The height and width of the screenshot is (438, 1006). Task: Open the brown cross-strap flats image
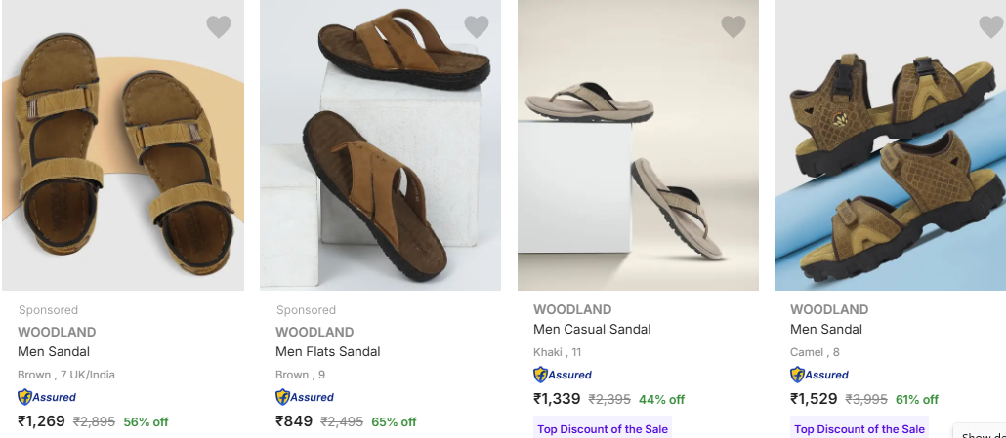380,146
